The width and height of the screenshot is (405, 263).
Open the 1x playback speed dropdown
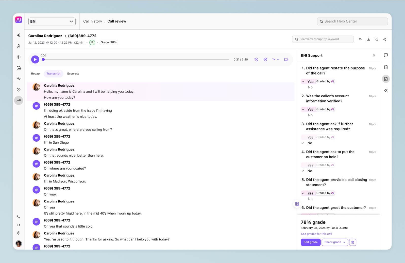(x=276, y=60)
